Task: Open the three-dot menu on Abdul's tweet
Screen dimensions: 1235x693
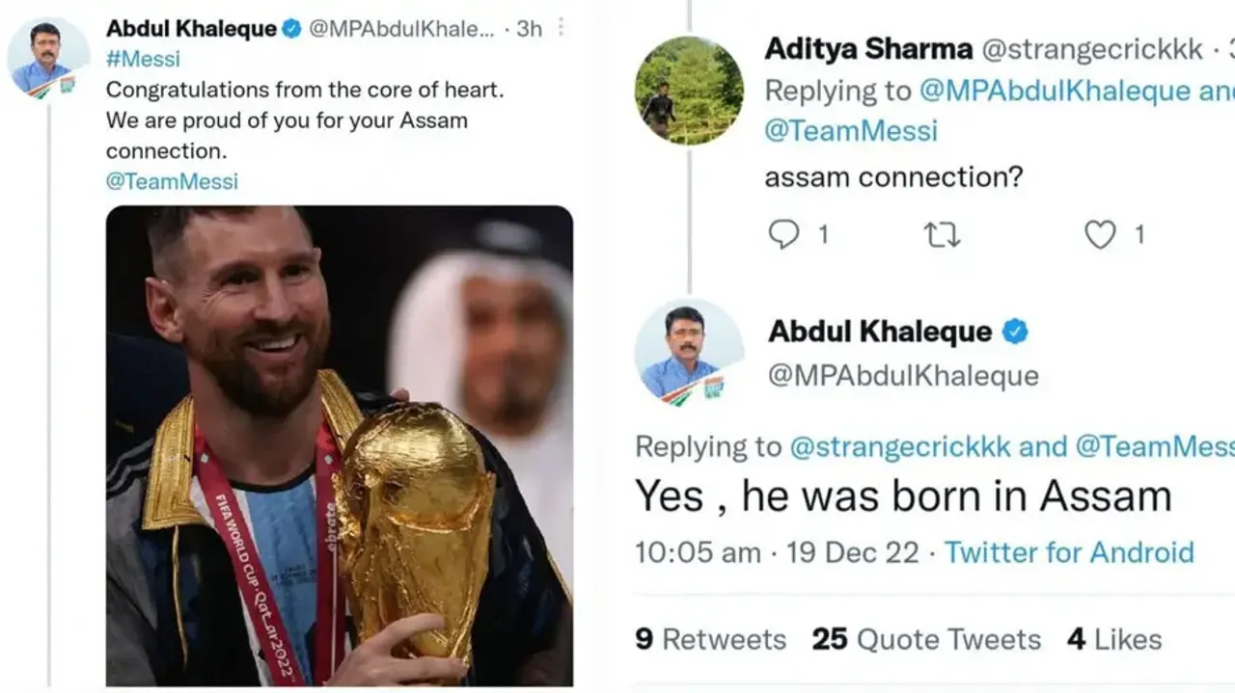Action: click(x=562, y=29)
